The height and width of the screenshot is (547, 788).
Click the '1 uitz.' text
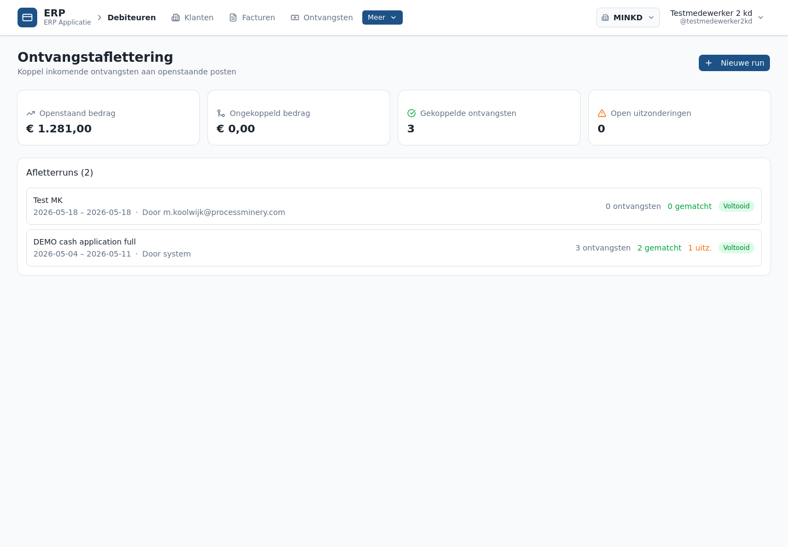(700, 248)
